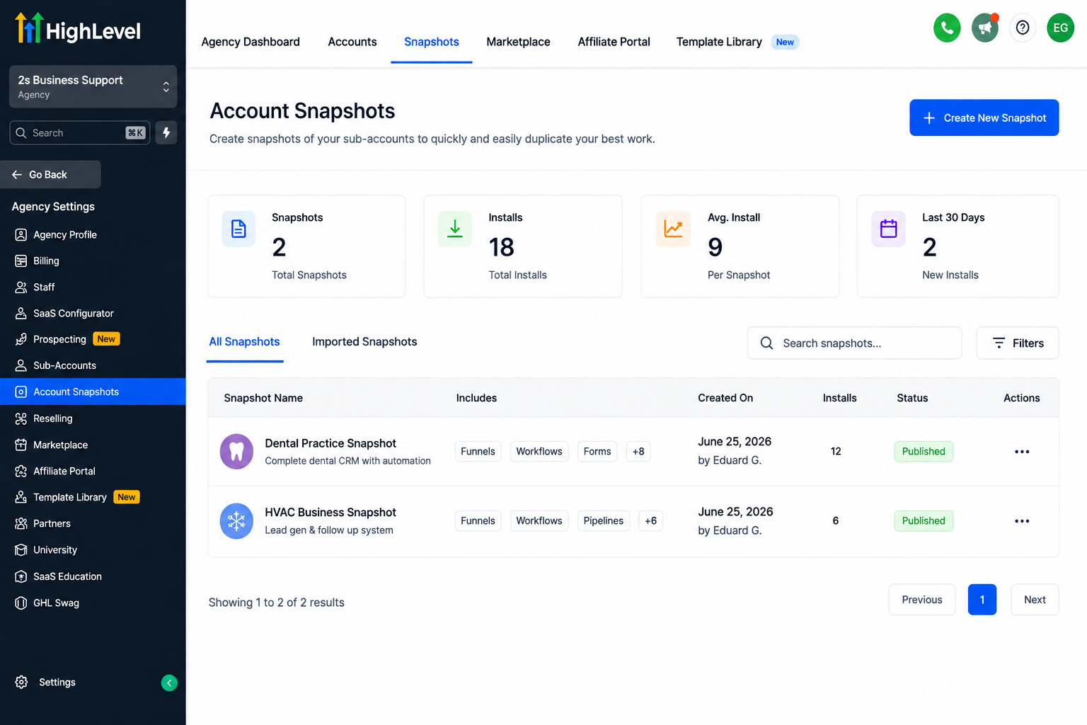Click the Snapshot Name column header
Viewport: 1087px width, 725px height.
point(263,398)
